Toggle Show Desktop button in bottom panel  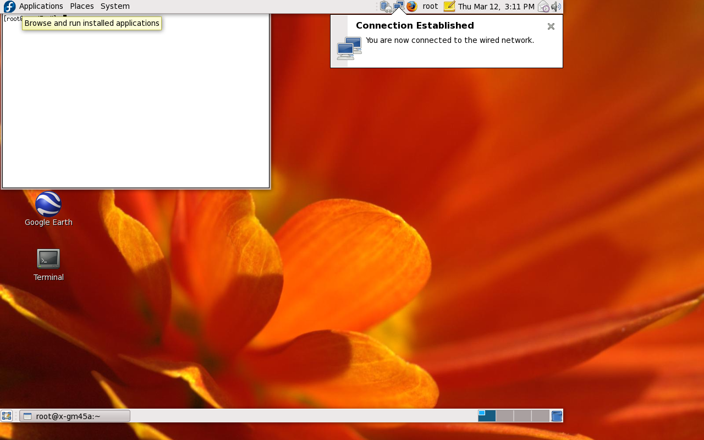7,416
